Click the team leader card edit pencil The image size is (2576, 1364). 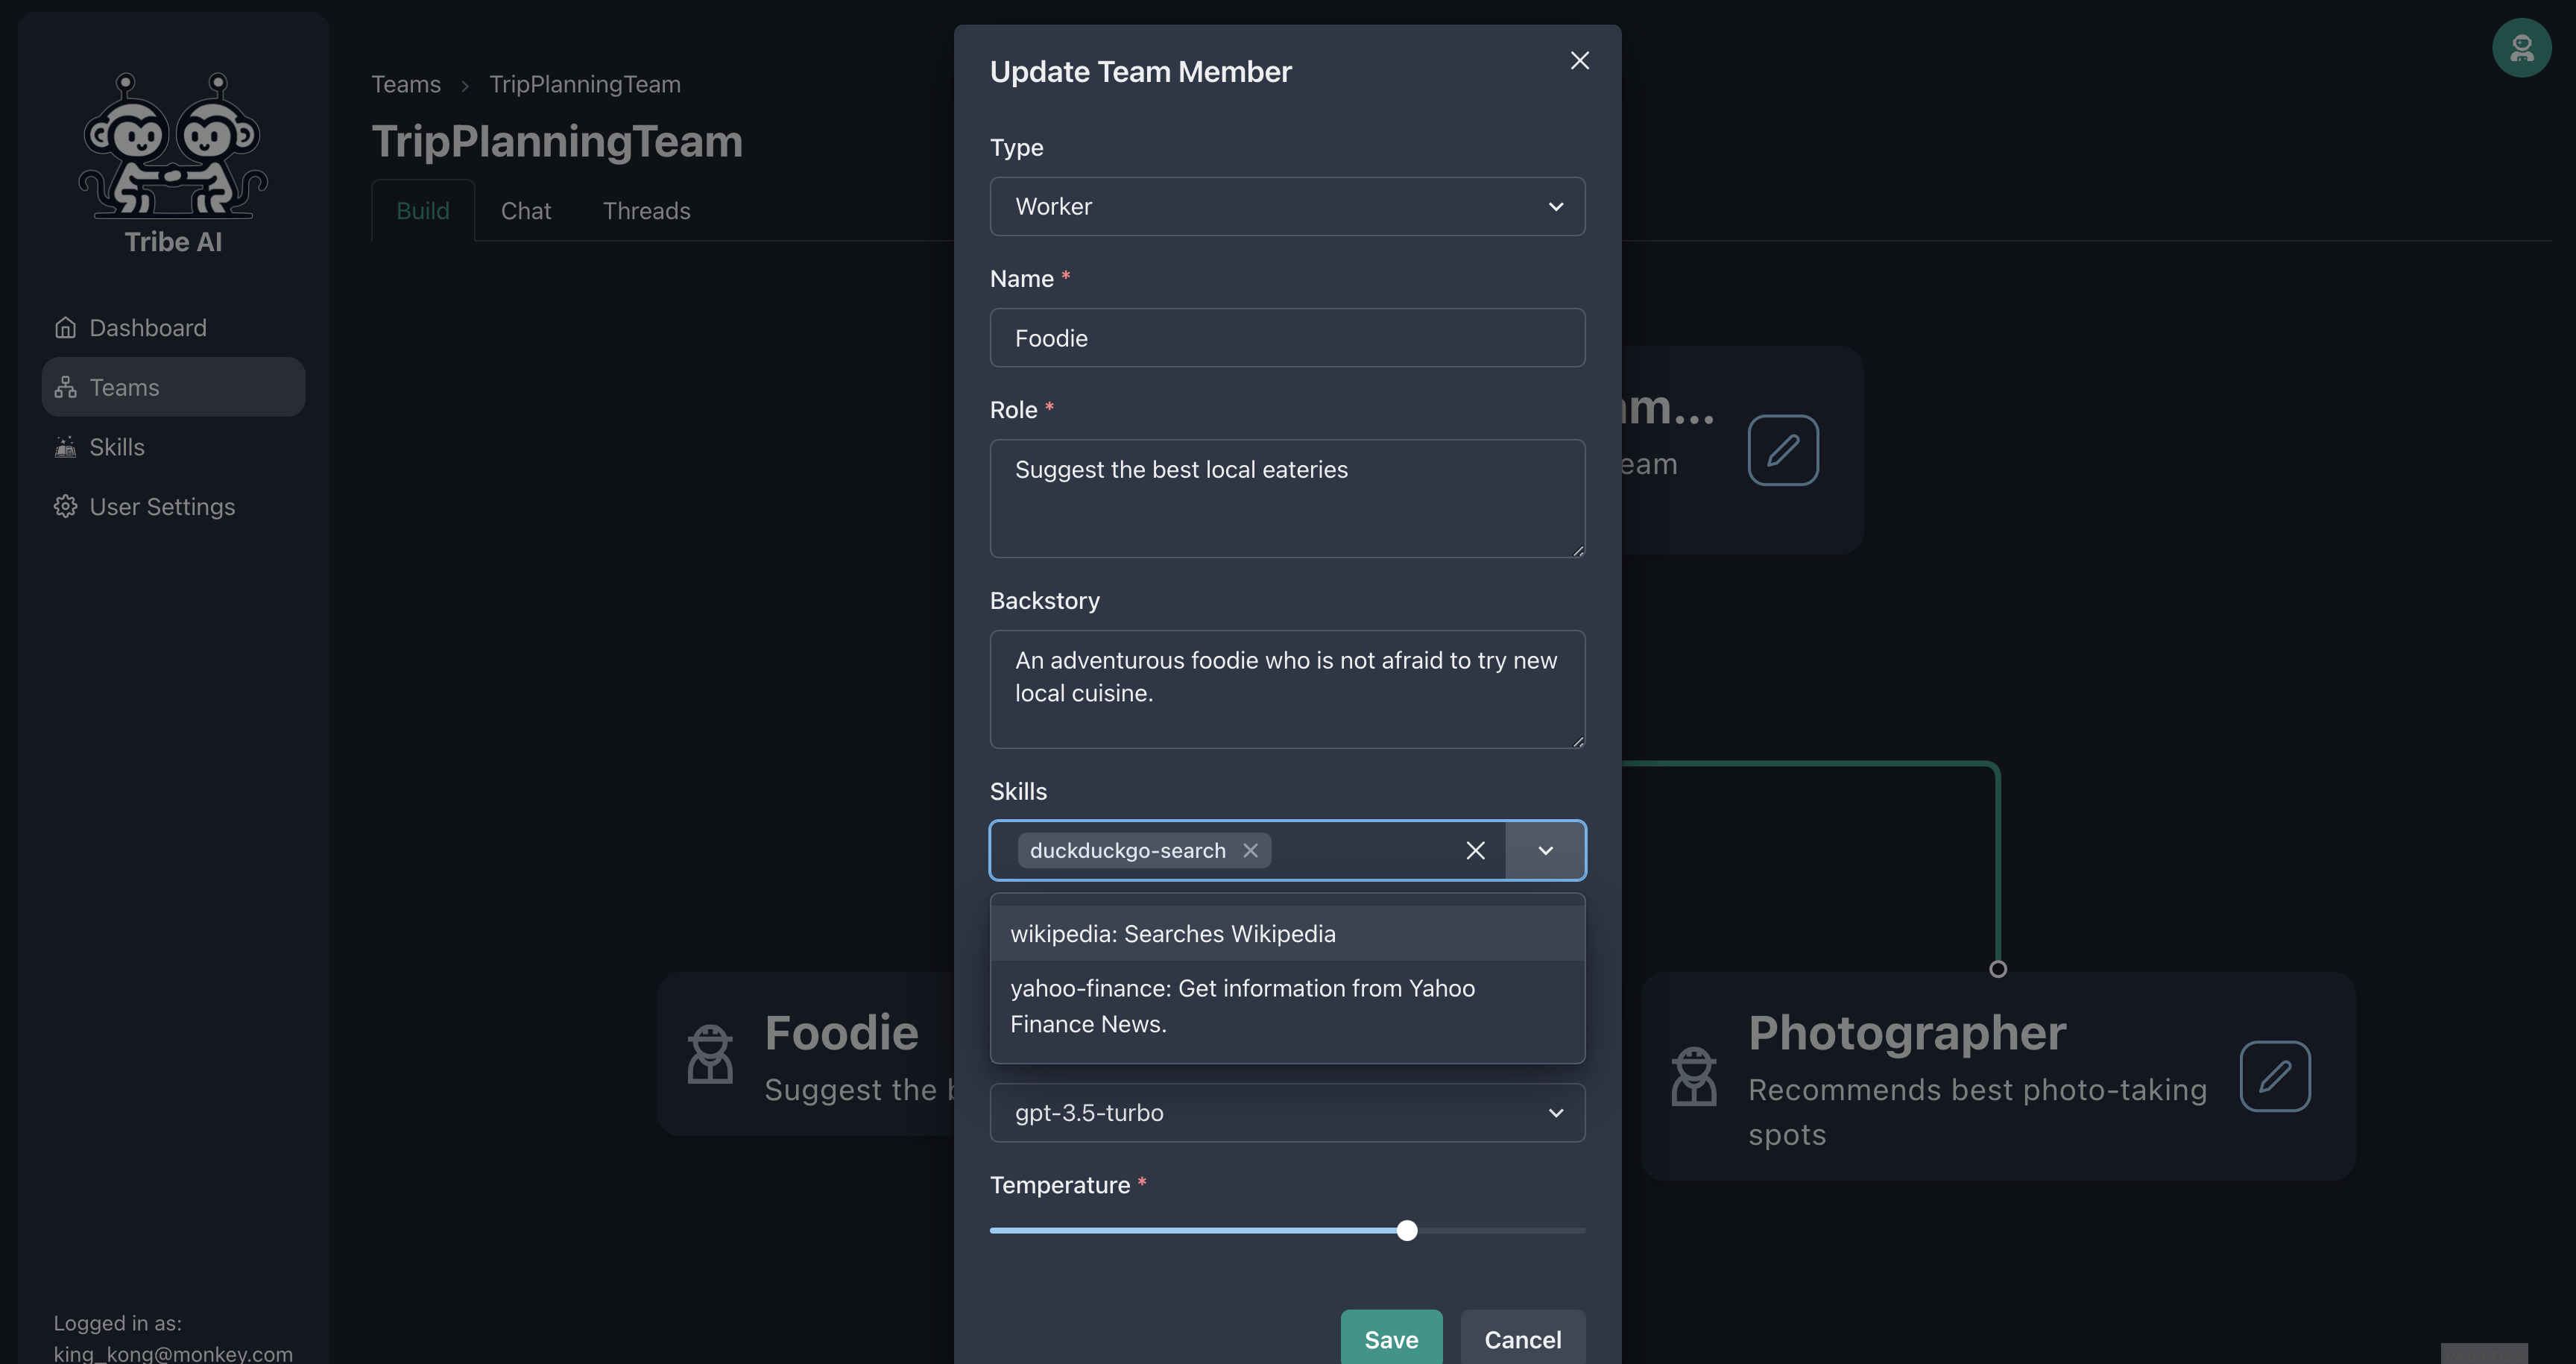click(x=1782, y=450)
